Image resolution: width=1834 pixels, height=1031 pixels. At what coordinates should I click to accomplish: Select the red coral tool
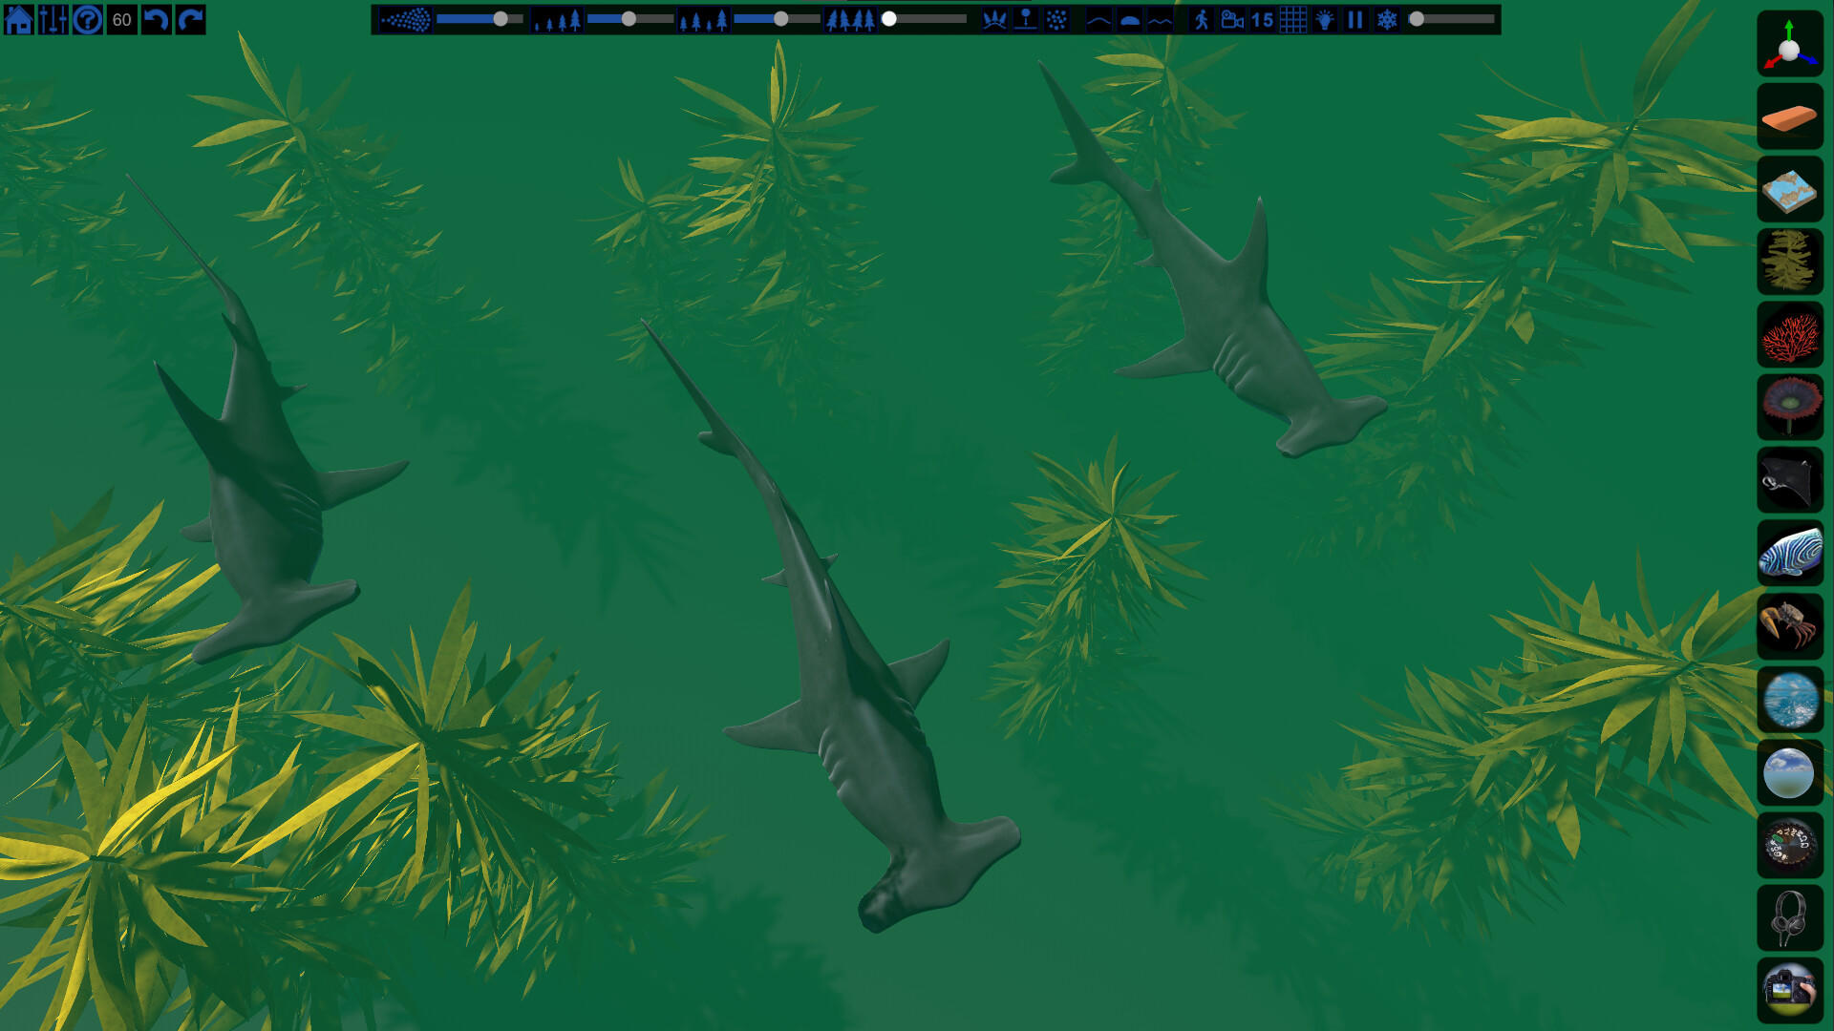coord(1790,333)
